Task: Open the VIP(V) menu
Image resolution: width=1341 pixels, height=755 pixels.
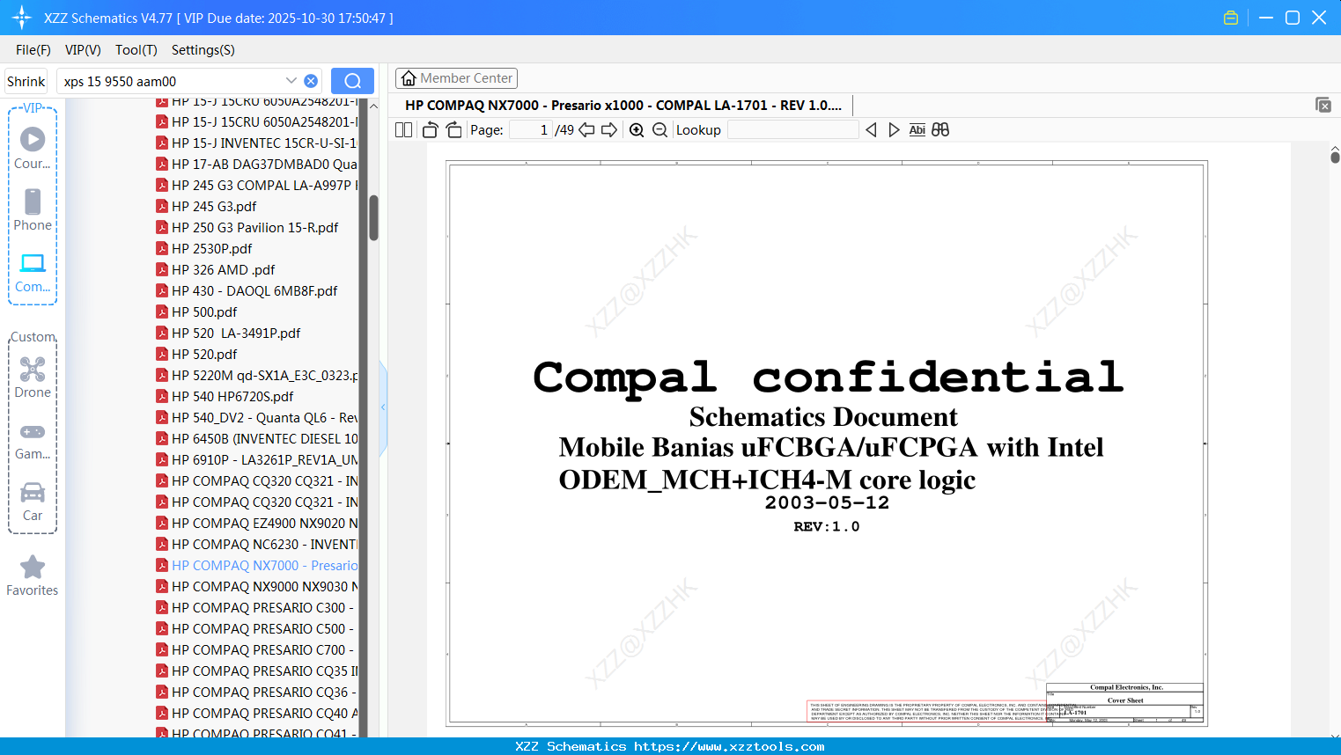Action: pyautogui.click(x=83, y=50)
